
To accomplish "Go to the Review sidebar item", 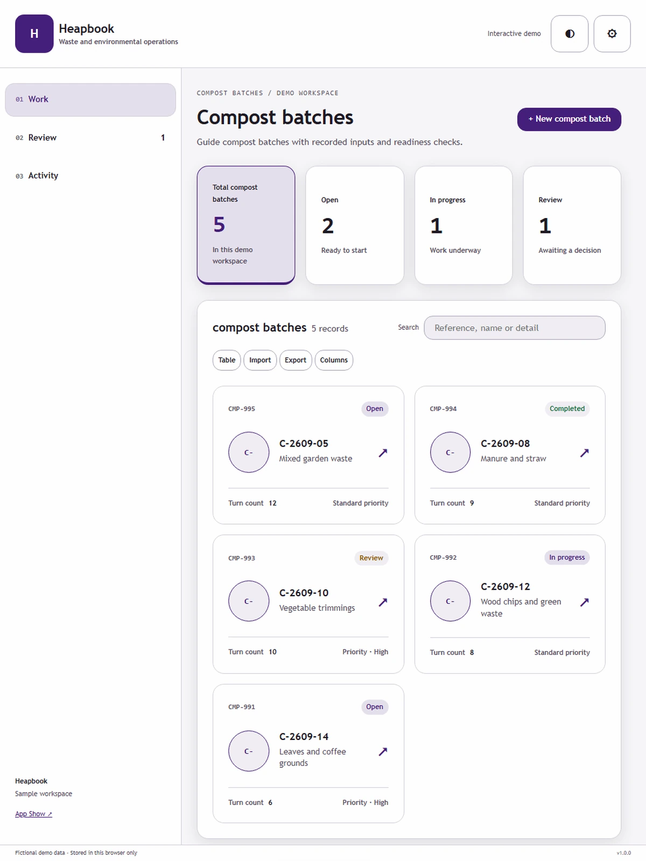I will pos(90,138).
